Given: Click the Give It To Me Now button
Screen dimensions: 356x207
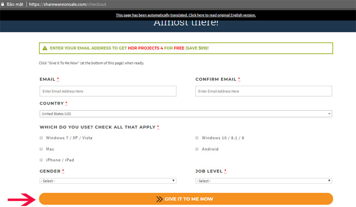Looking at the screenshot, I should (x=186, y=199).
